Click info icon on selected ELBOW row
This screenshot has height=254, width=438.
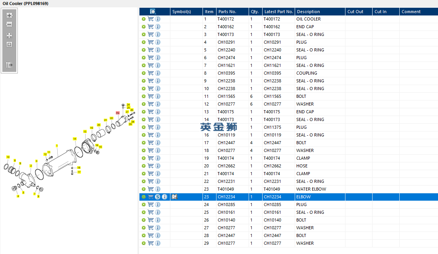(165, 197)
